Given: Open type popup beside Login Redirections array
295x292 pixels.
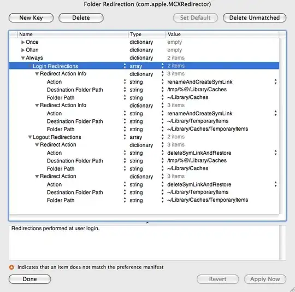Looking at the screenshot, I should pos(163,66).
